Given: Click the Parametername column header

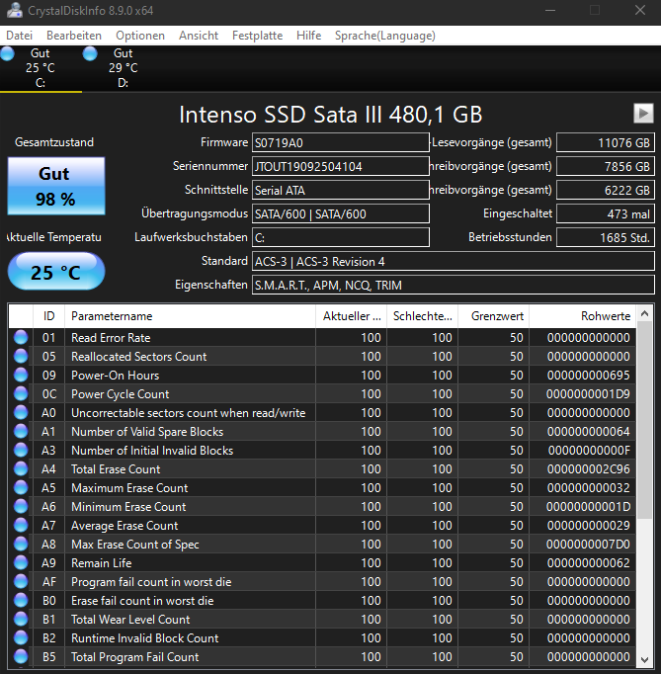Looking at the screenshot, I should coord(190,316).
